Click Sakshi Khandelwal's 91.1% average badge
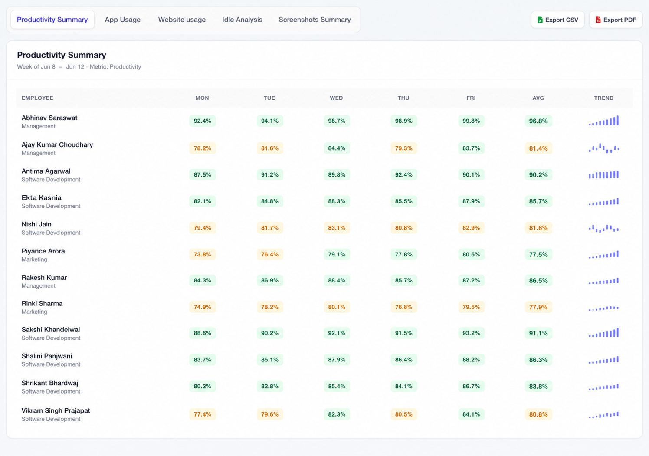649x456 pixels. click(x=538, y=333)
